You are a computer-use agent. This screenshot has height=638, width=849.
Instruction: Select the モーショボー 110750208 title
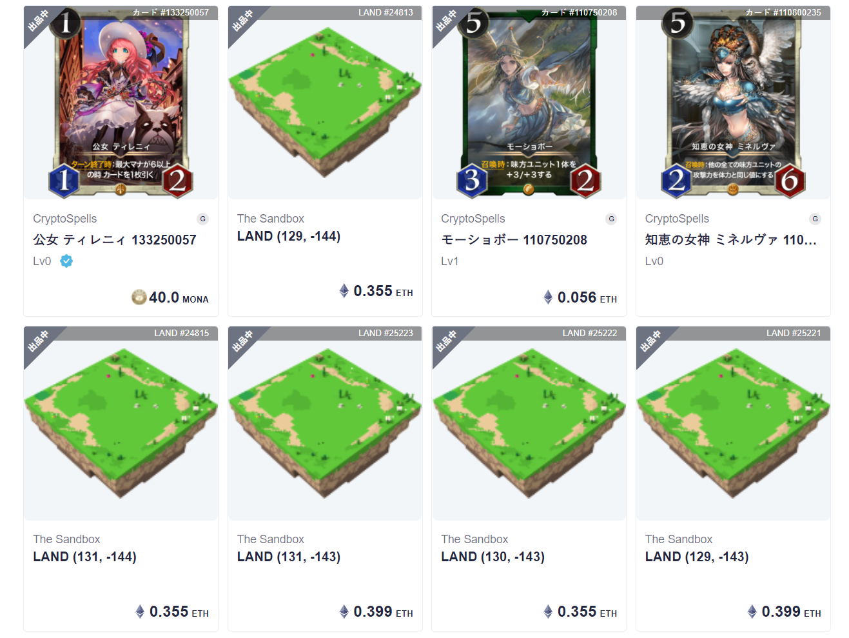(x=514, y=240)
